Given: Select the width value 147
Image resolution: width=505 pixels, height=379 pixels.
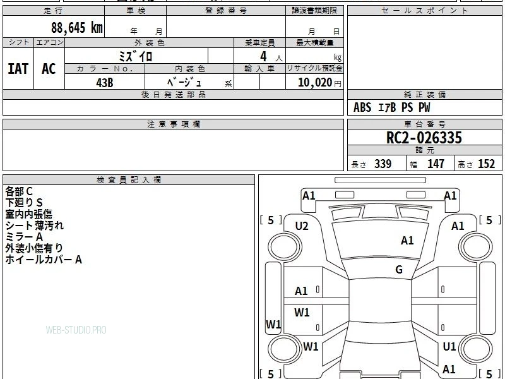Looking at the screenshot, I should point(436,164).
